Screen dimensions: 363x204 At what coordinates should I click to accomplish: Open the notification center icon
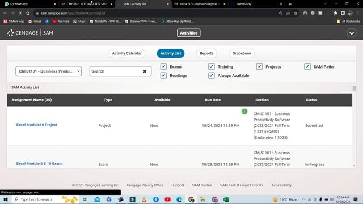click(356, 199)
